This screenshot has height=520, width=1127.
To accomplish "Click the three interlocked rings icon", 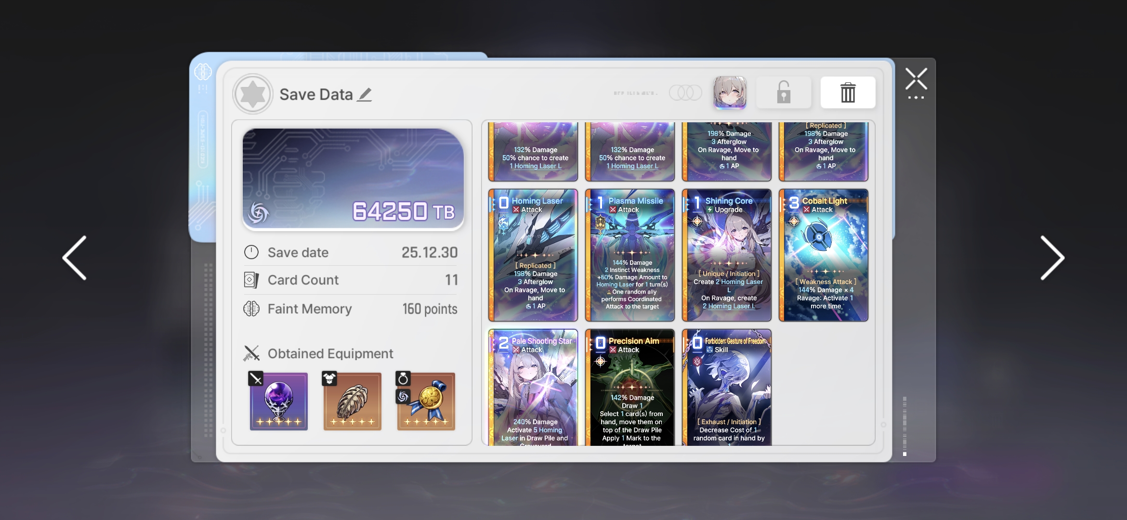I will 685,92.
